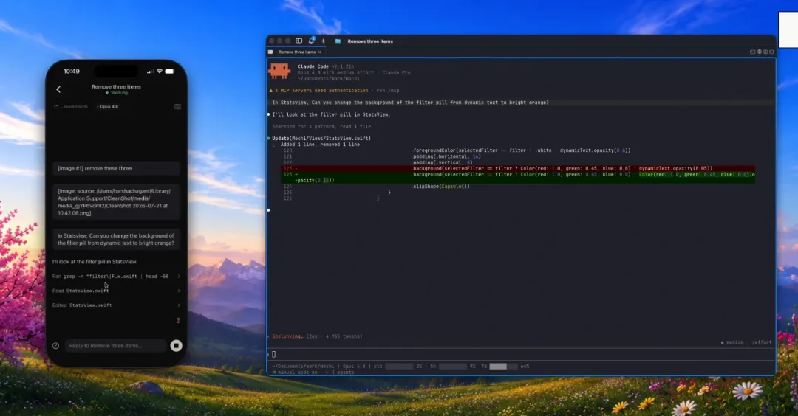Open the Opus 4.8 model selector on phone

(109, 107)
